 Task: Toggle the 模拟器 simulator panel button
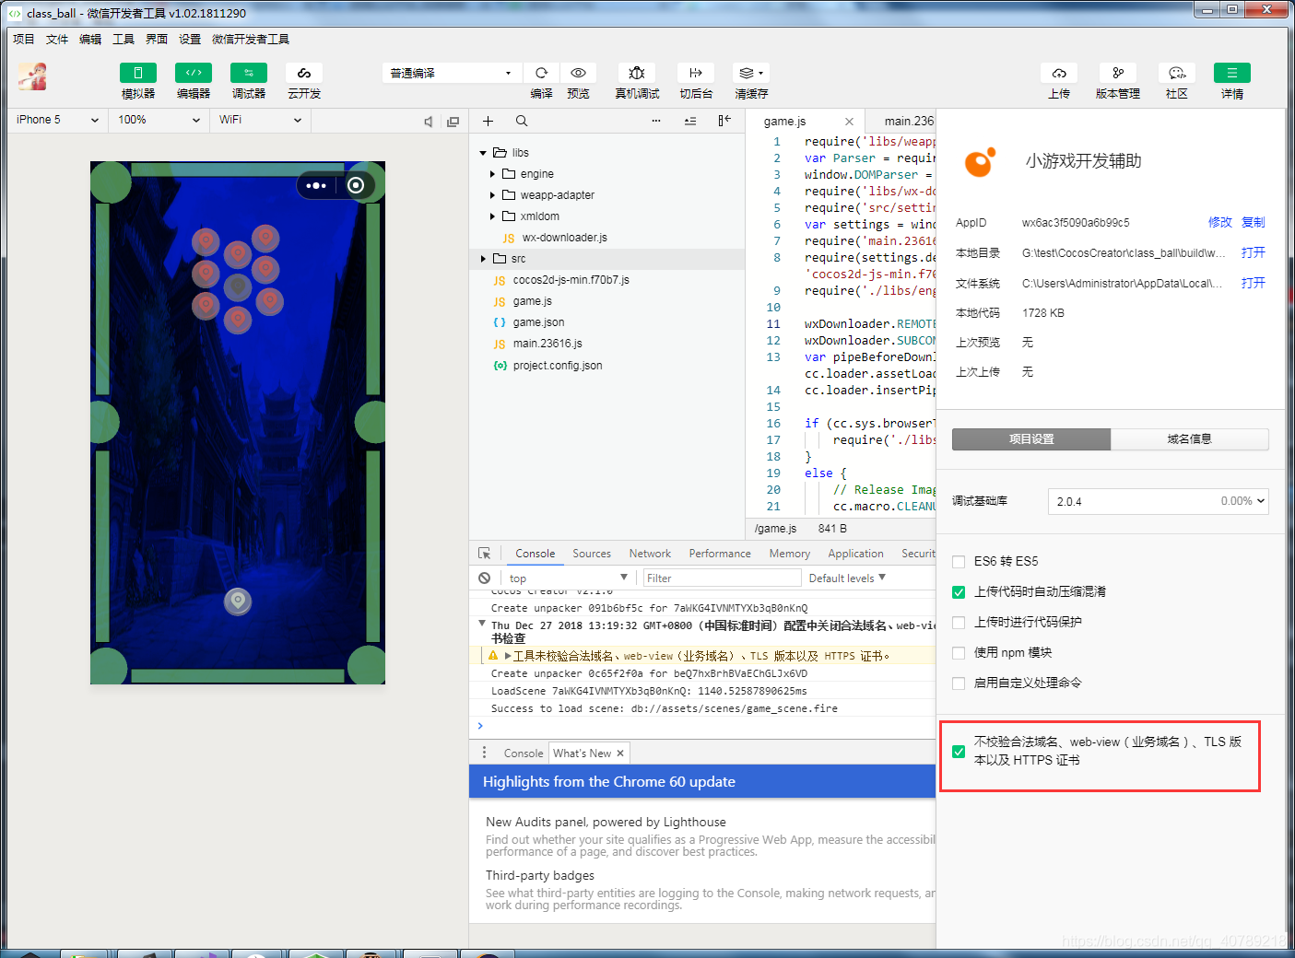pos(138,73)
